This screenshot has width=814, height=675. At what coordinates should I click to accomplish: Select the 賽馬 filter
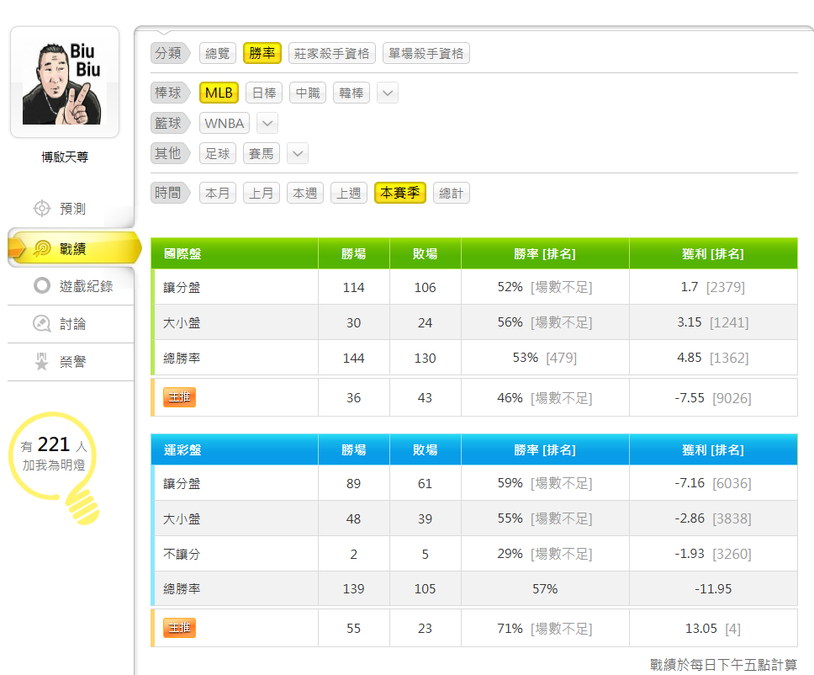click(262, 153)
